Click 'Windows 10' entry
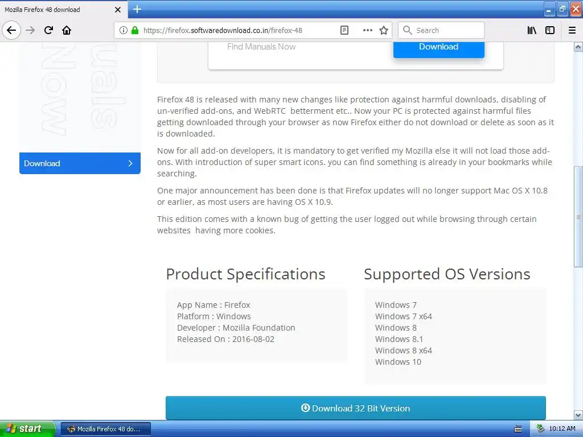Image resolution: width=583 pixels, height=437 pixels. click(398, 362)
